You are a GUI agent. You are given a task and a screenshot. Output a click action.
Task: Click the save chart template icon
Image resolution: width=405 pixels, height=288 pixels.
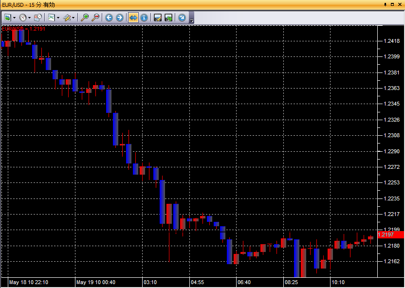click(x=158, y=18)
